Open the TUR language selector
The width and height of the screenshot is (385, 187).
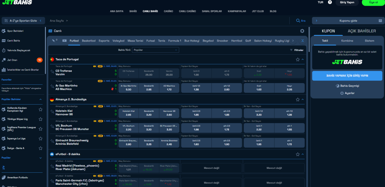(320, 2)
